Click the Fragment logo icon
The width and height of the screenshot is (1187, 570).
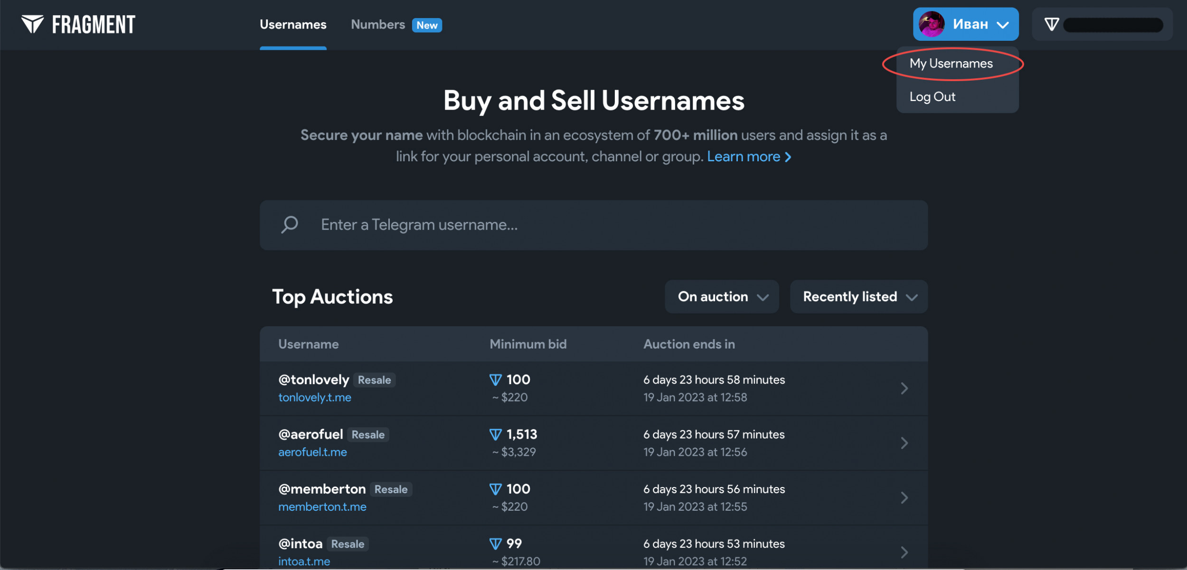tap(32, 24)
